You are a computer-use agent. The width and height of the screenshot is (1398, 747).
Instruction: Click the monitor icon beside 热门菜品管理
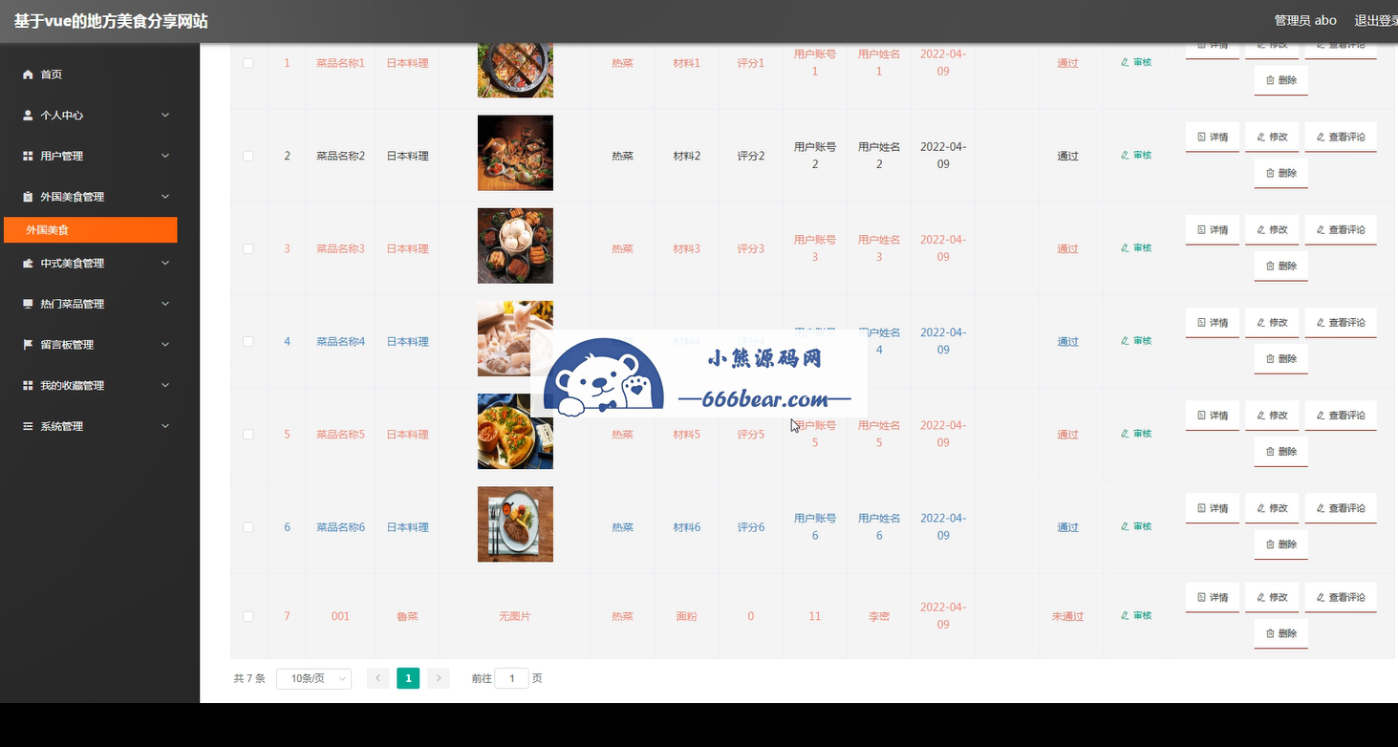(x=28, y=304)
